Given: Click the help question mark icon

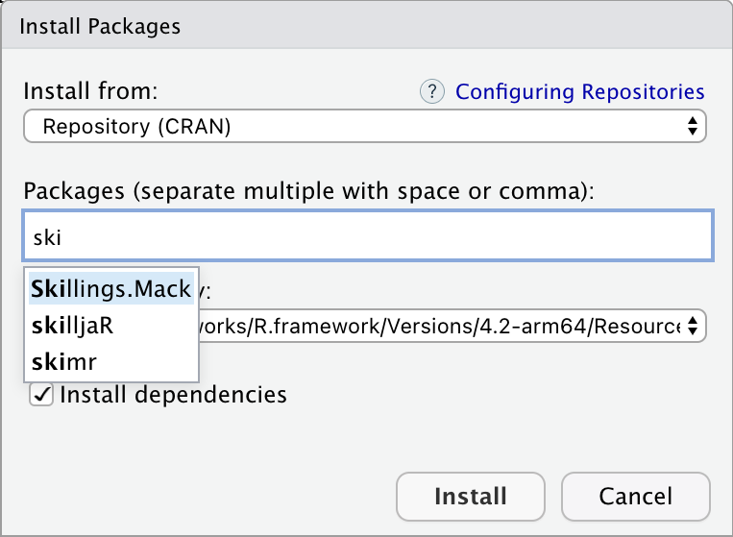Looking at the screenshot, I should pos(433,92).
